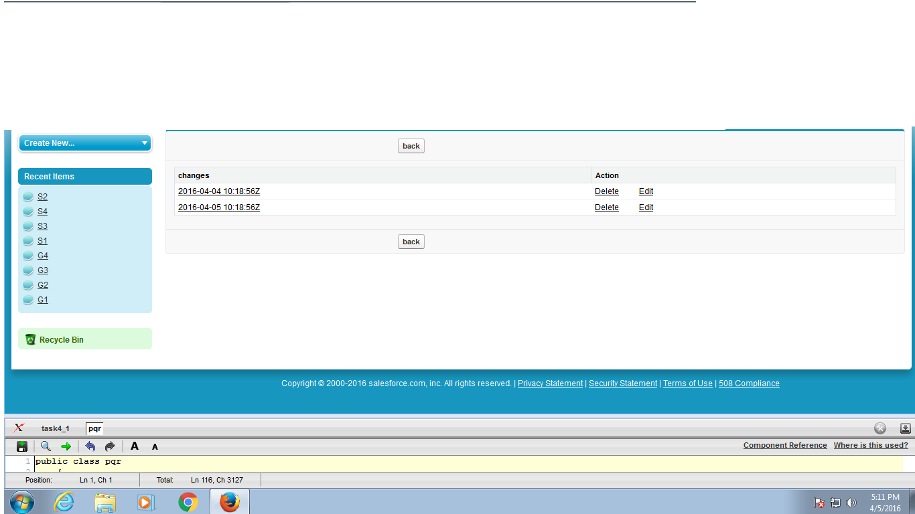Click the 'Where is this used?' link
Viewport: 915px width, 514px height.
point(871,445)
